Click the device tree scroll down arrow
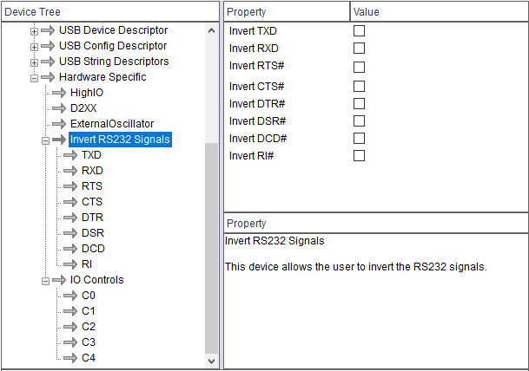Image resolution: width=529 pixels, height=371 pixels. pyautogui.click(x=212, y=360)
